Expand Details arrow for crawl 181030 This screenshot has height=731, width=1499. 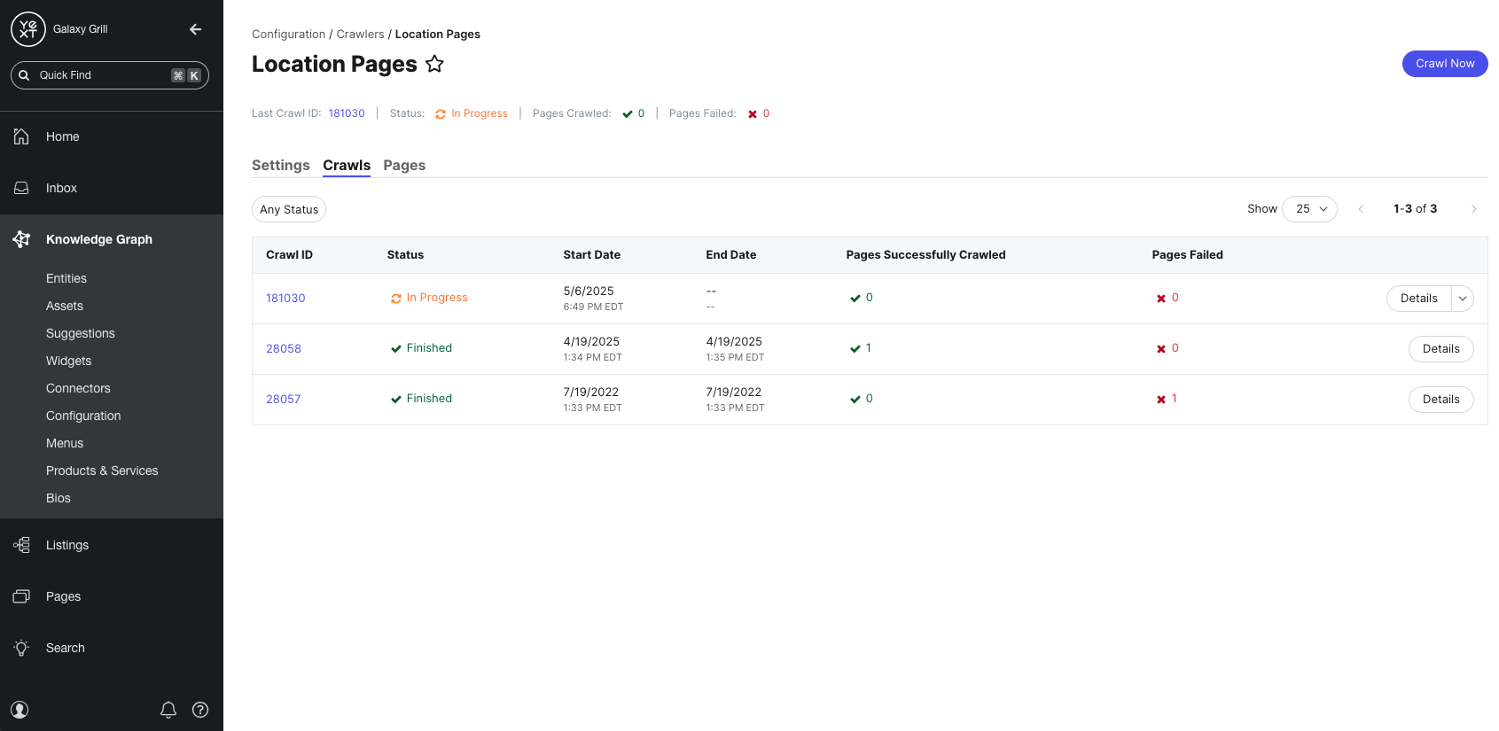pyautogui.click(x=1463, y=299)
